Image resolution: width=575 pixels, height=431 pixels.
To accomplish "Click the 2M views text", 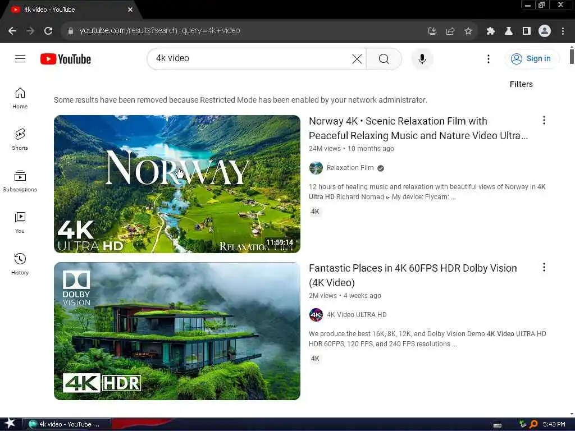I will point(323,295).
